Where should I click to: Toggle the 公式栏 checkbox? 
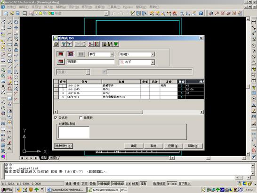tap(56, 118)
